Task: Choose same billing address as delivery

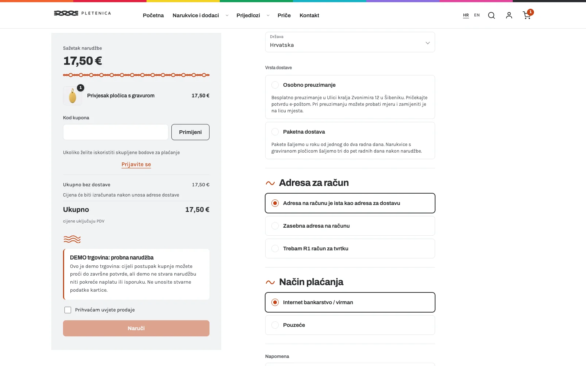Action: (350, 203)
